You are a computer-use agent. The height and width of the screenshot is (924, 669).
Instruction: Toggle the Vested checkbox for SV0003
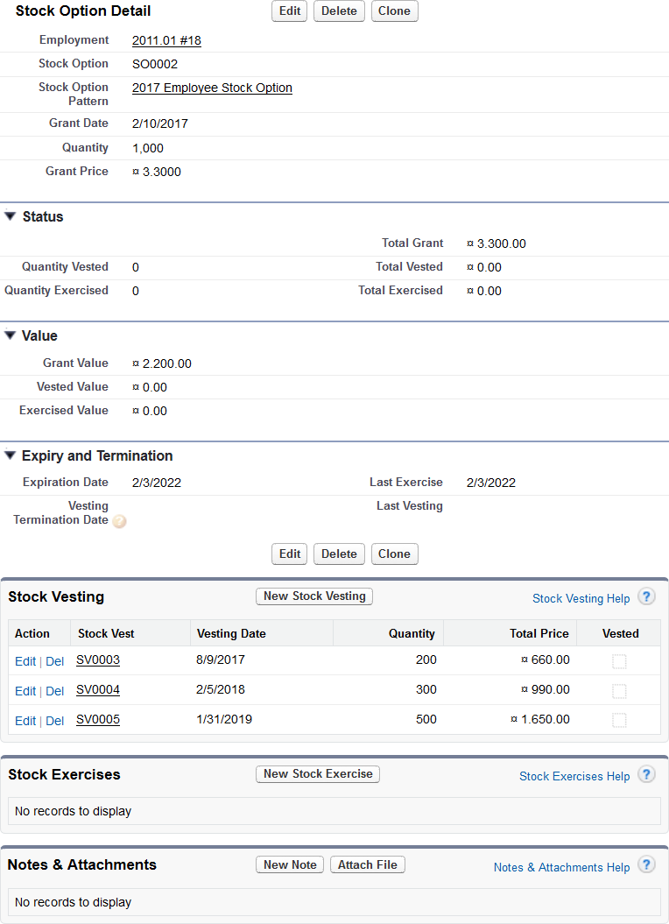[619, 661]
